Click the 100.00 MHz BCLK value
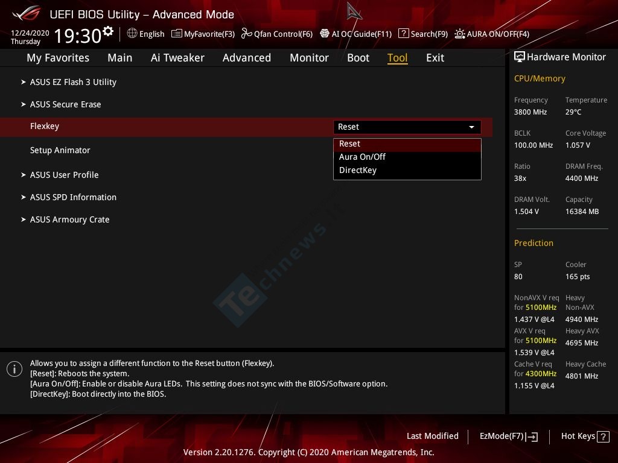The width and height of the screenshot is (618, 463). coord(534,145)
